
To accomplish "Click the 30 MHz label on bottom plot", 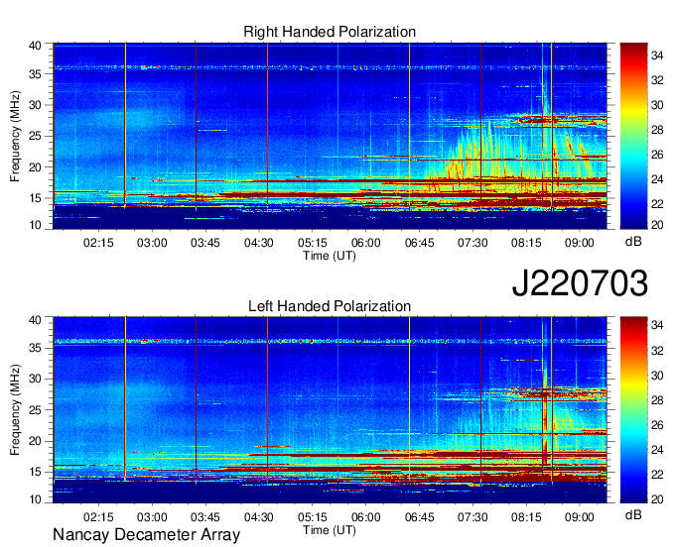I will (35, 379).
